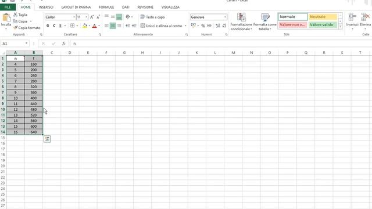Cut the selection with Taglia

pos(20,15)
